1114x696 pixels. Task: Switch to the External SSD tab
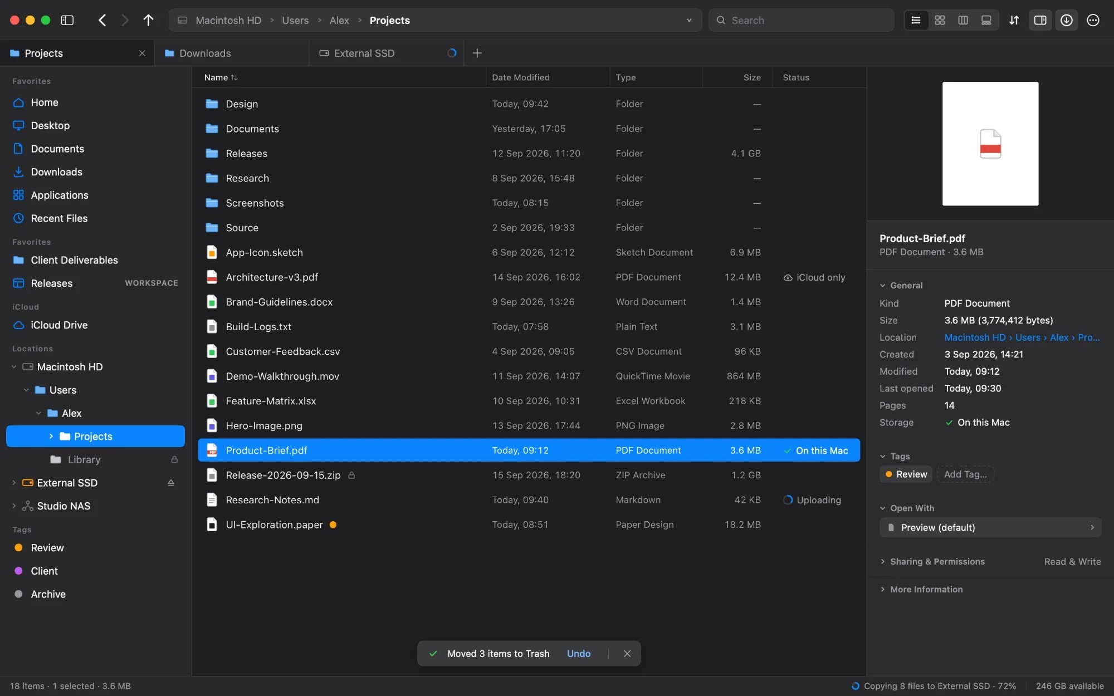point(387,53)
